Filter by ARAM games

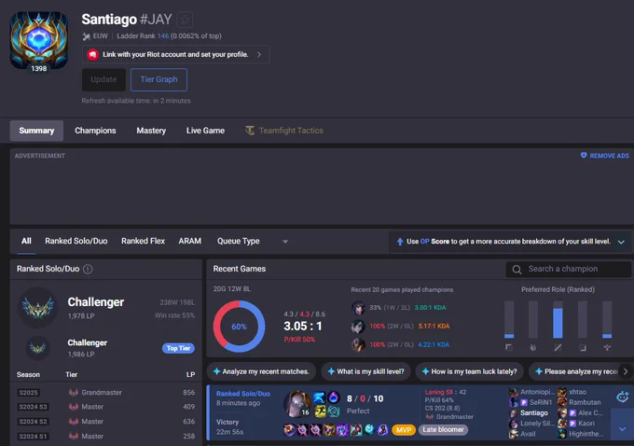coord(190,241)
